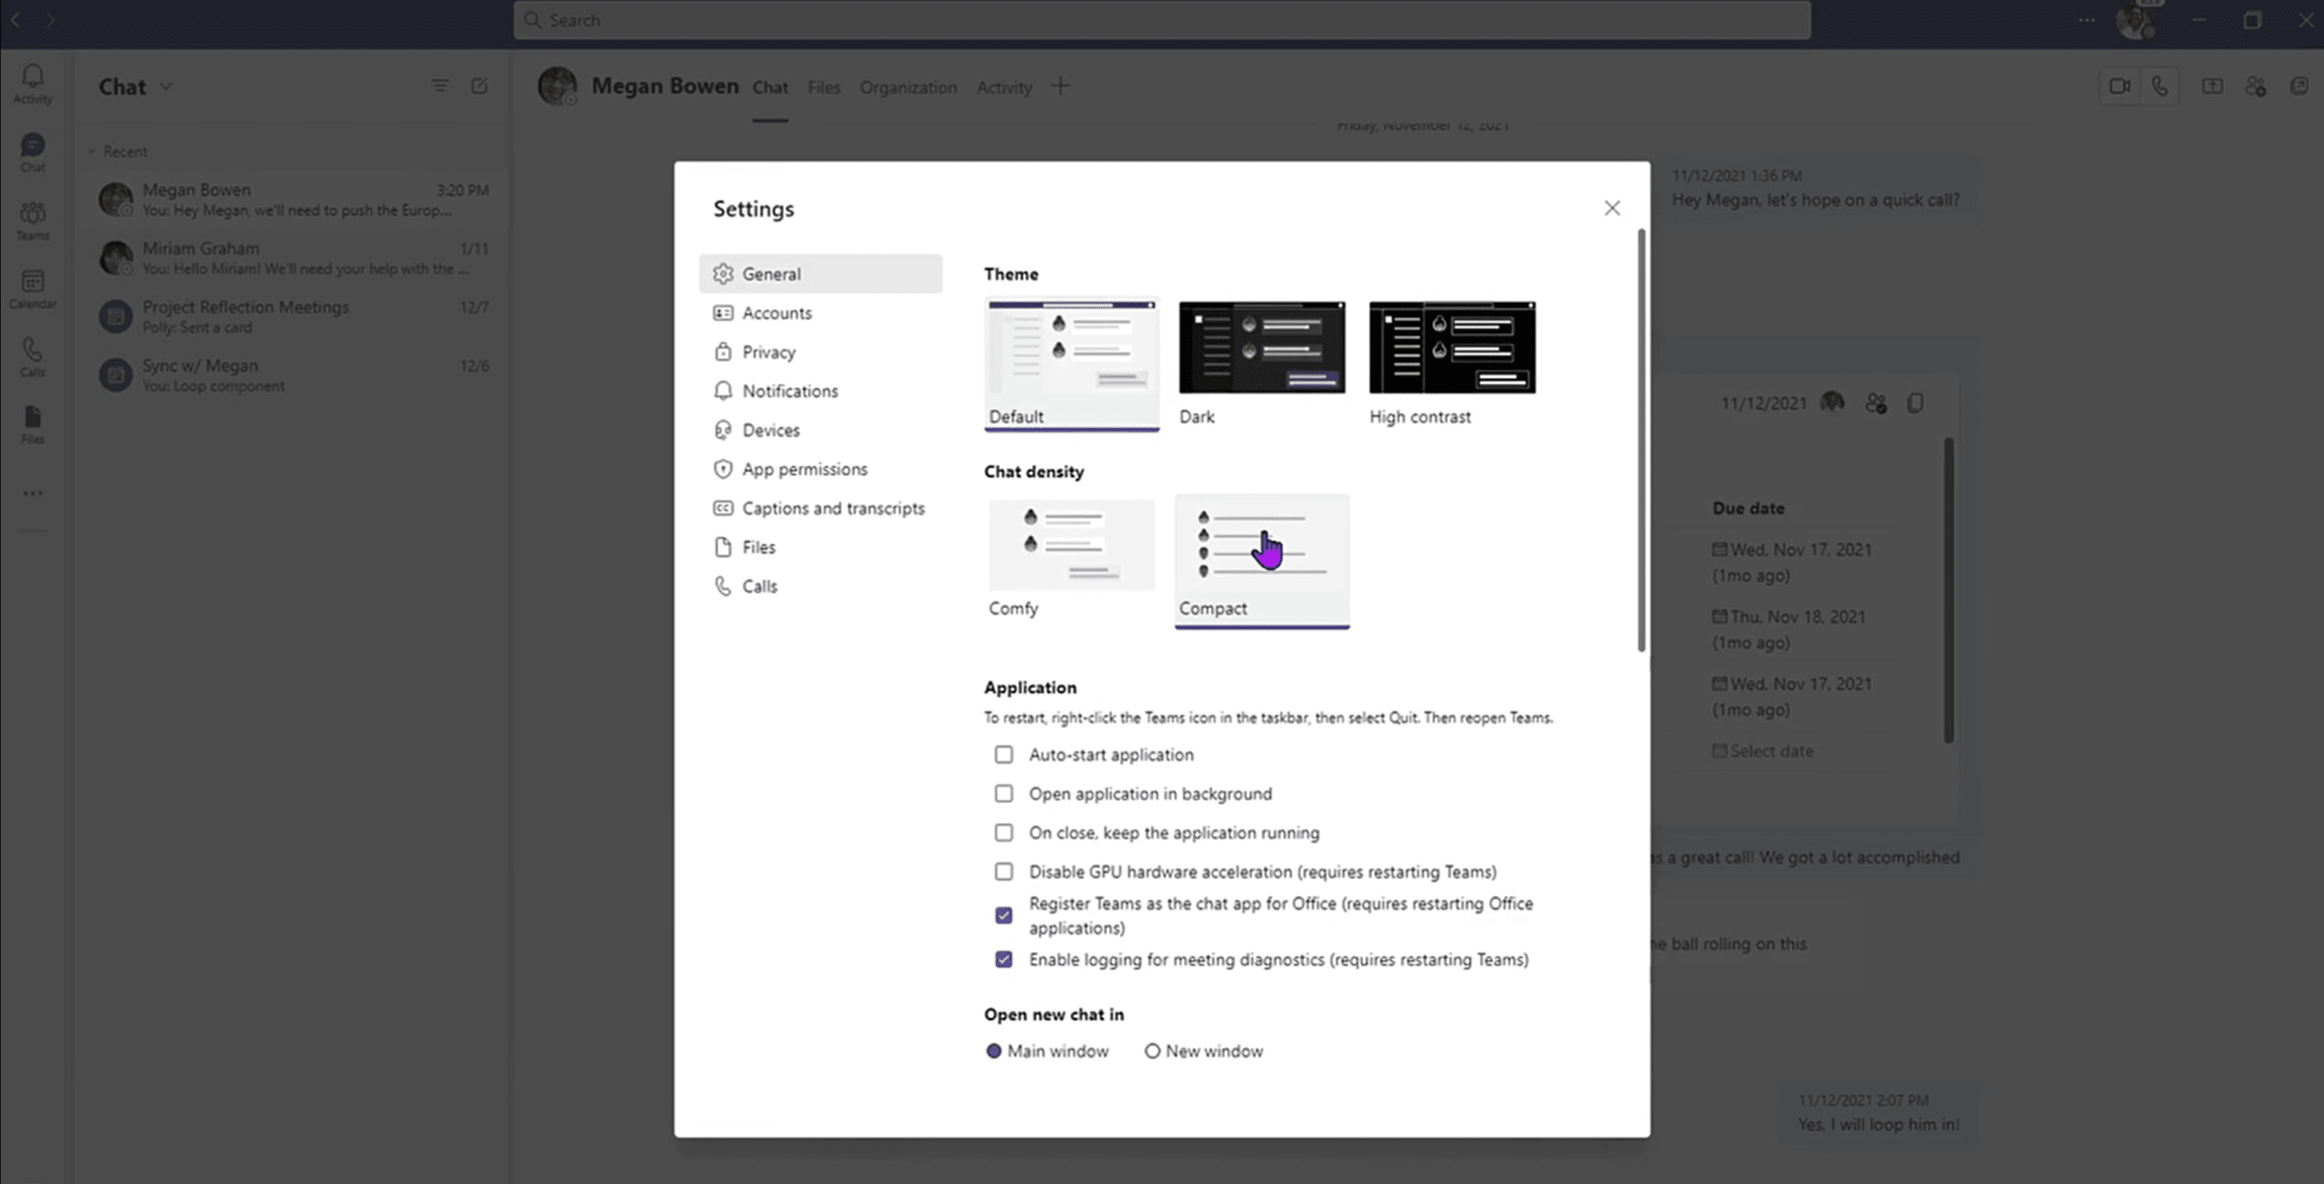The width and height of the screenshot is (2324, 1184).
Task: Click the loop card inner scrollbar
Action: click(x=1949, y=591)
